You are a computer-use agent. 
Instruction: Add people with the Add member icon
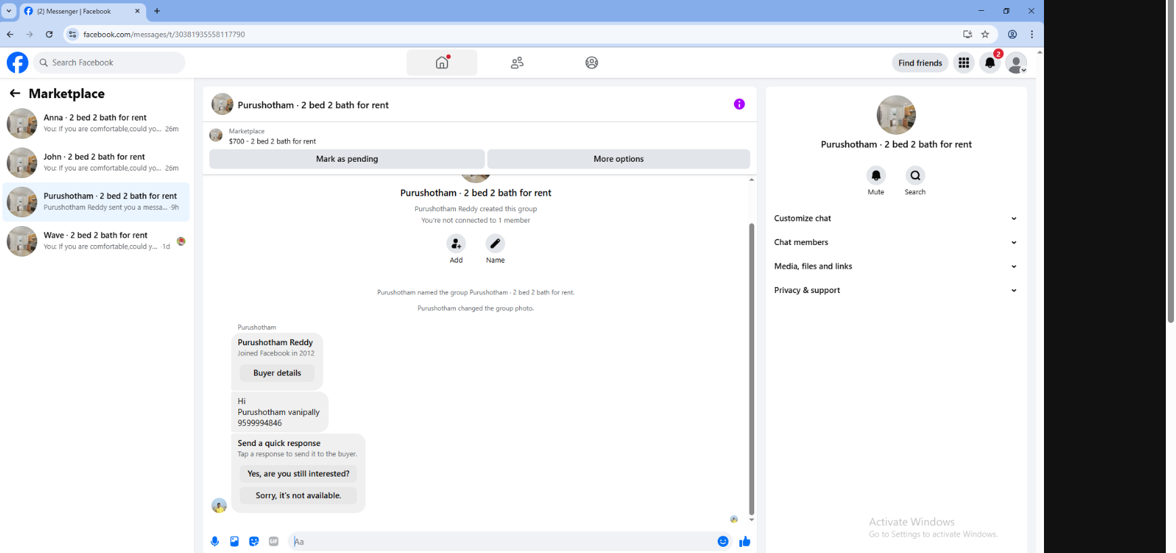(x=456, y=244)
